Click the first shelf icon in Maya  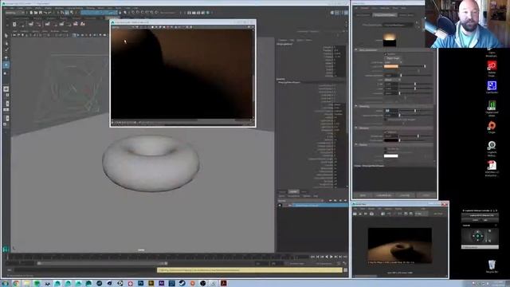(14, 25)
